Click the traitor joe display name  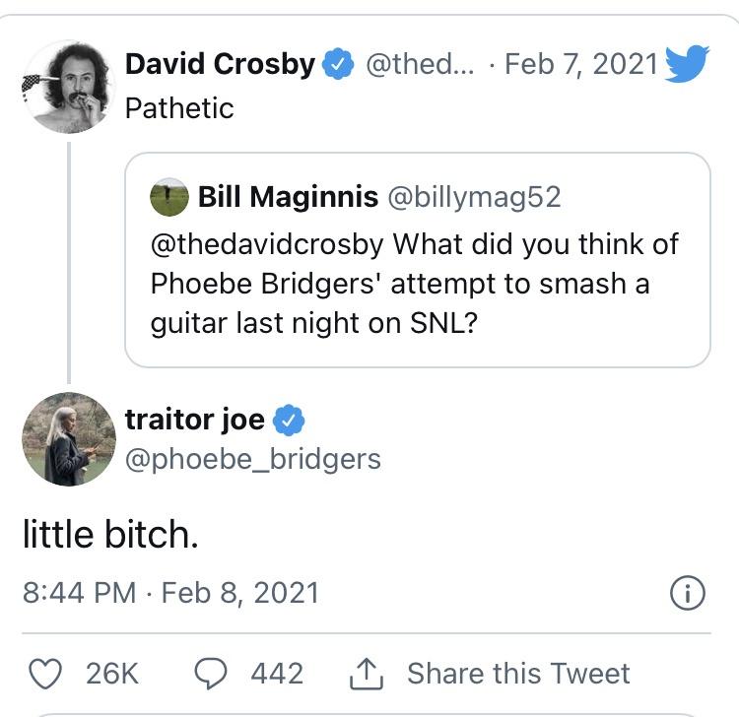coord(194,420)
